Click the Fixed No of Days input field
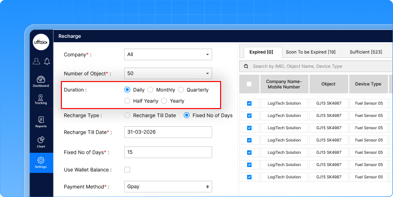393x197 pixels. (x=168, y=152)
